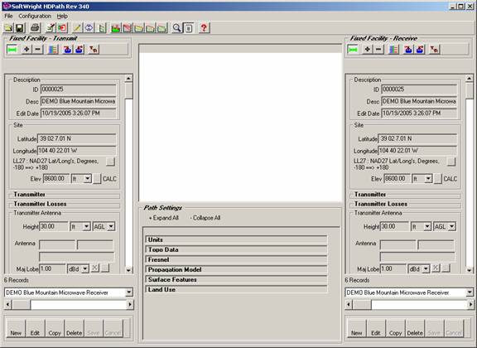The height and width of the screenshot is (348, 477).
Task: Click the magnifying glass zoom icon
Action: 176,28
